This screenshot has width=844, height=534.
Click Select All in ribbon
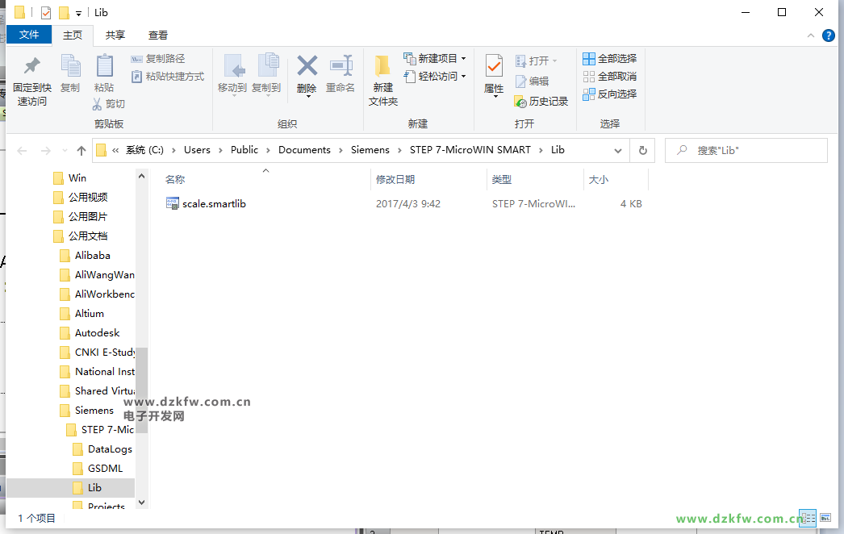610,59
